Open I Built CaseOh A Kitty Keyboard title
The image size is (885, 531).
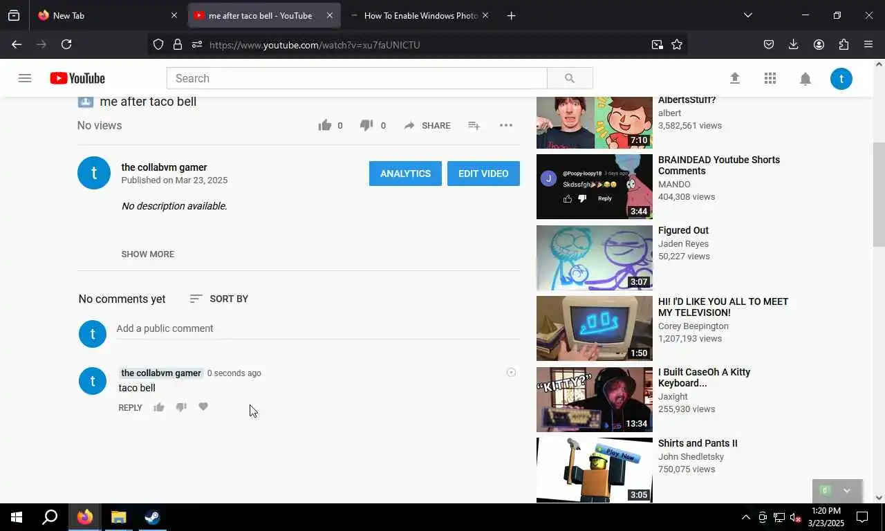tap(704, 378)
